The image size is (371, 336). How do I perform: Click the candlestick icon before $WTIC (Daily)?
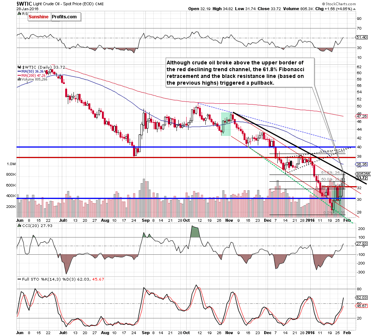coord(19,67)
